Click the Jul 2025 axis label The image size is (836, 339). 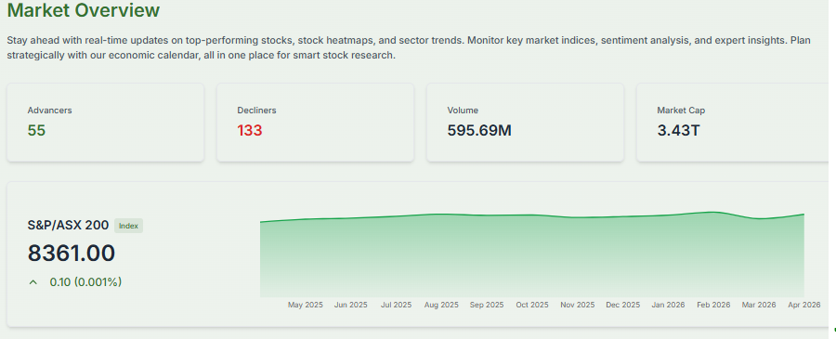point(396,305)
